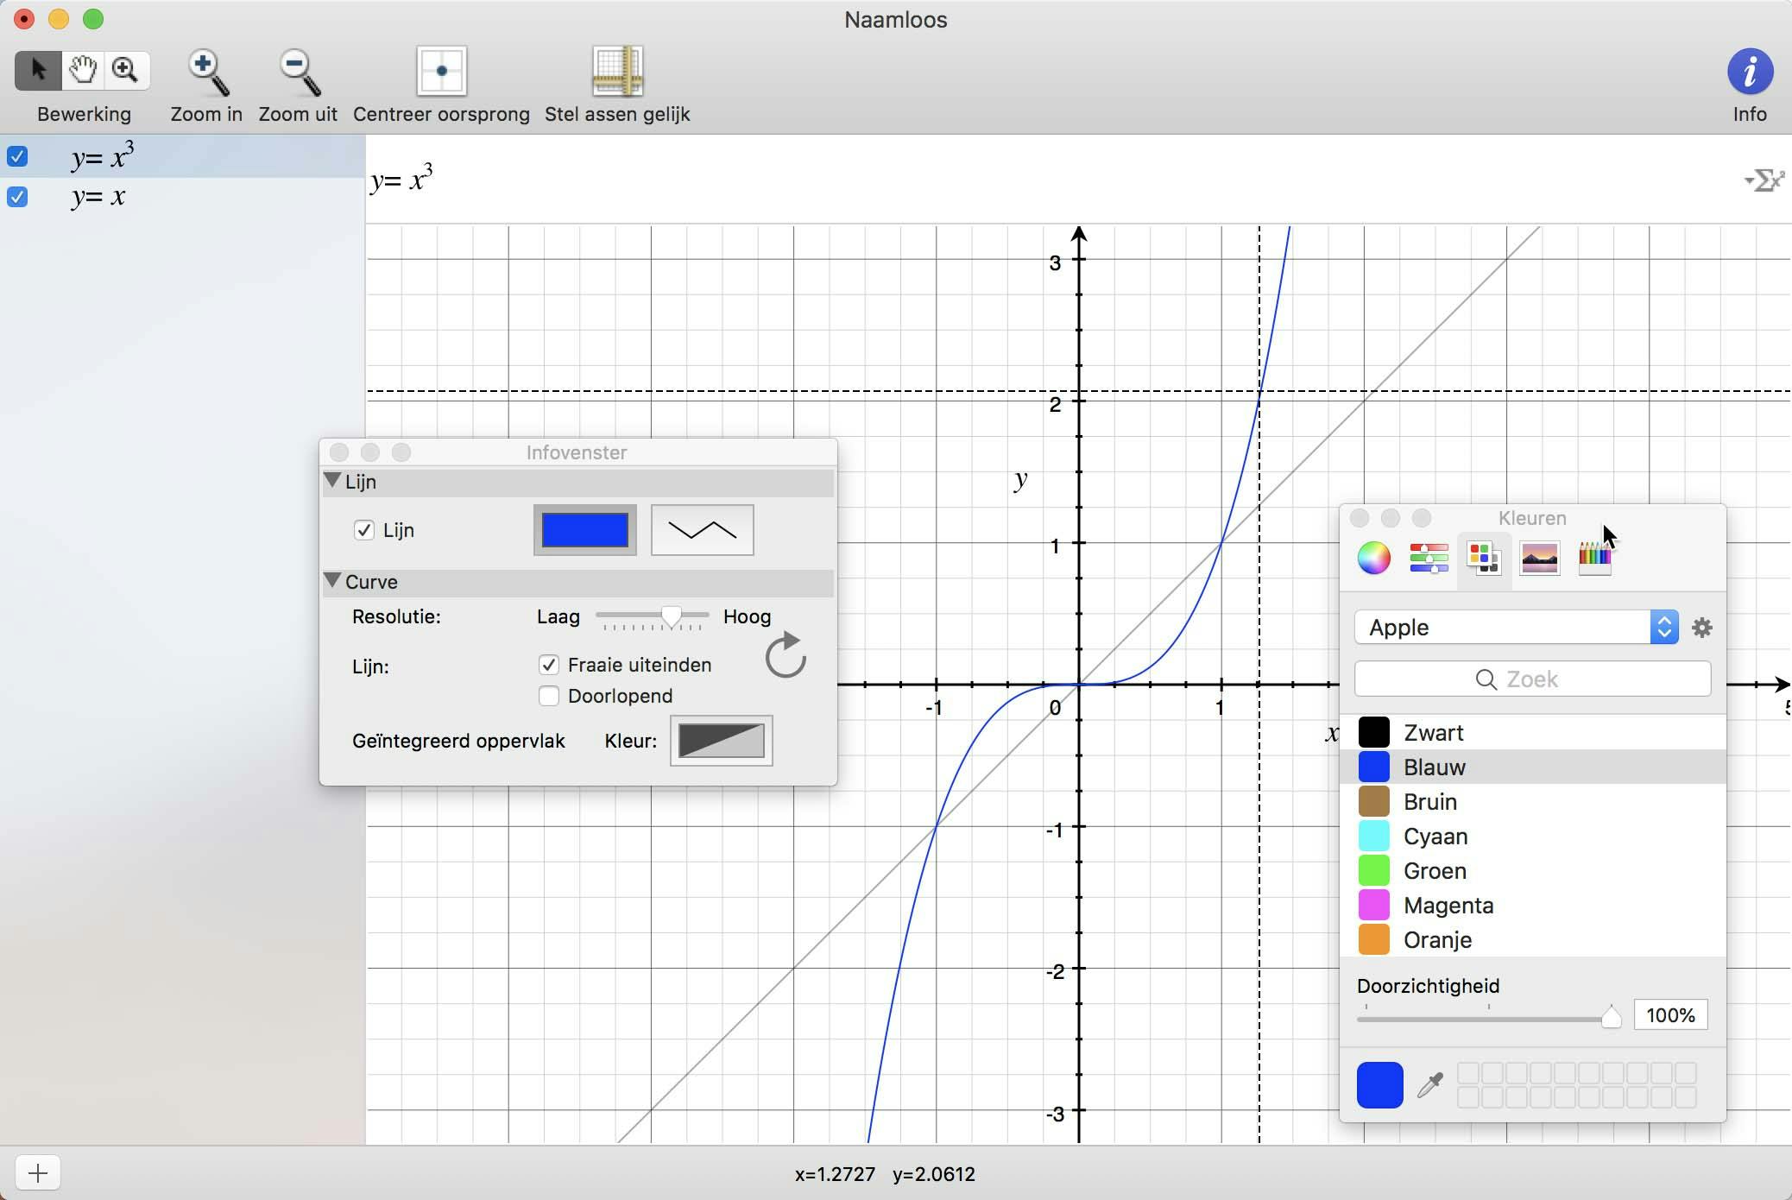
Task: Click the blue line color well
Action: click(x=584, y=530)
